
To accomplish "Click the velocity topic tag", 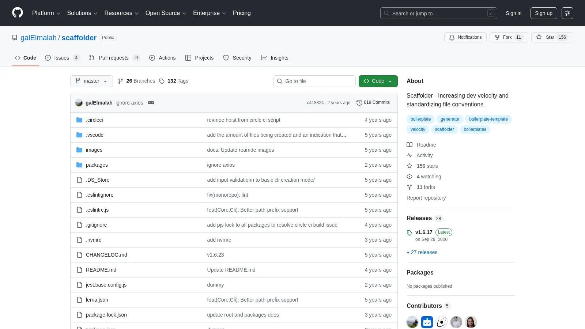I will click(x=418, y=129).
